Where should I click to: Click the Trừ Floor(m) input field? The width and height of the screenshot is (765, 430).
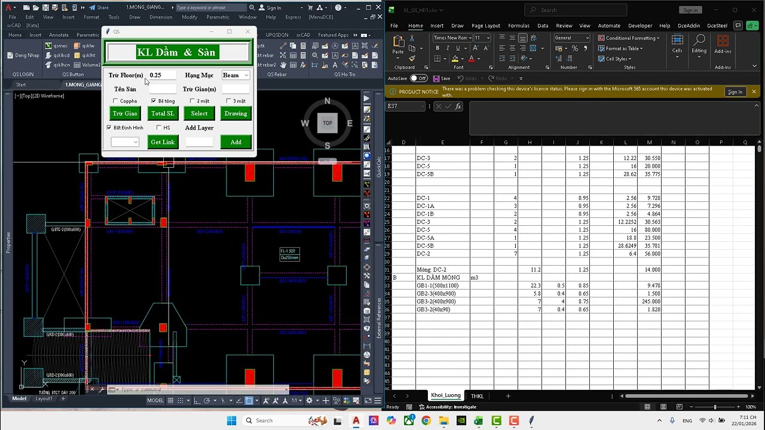162,75
